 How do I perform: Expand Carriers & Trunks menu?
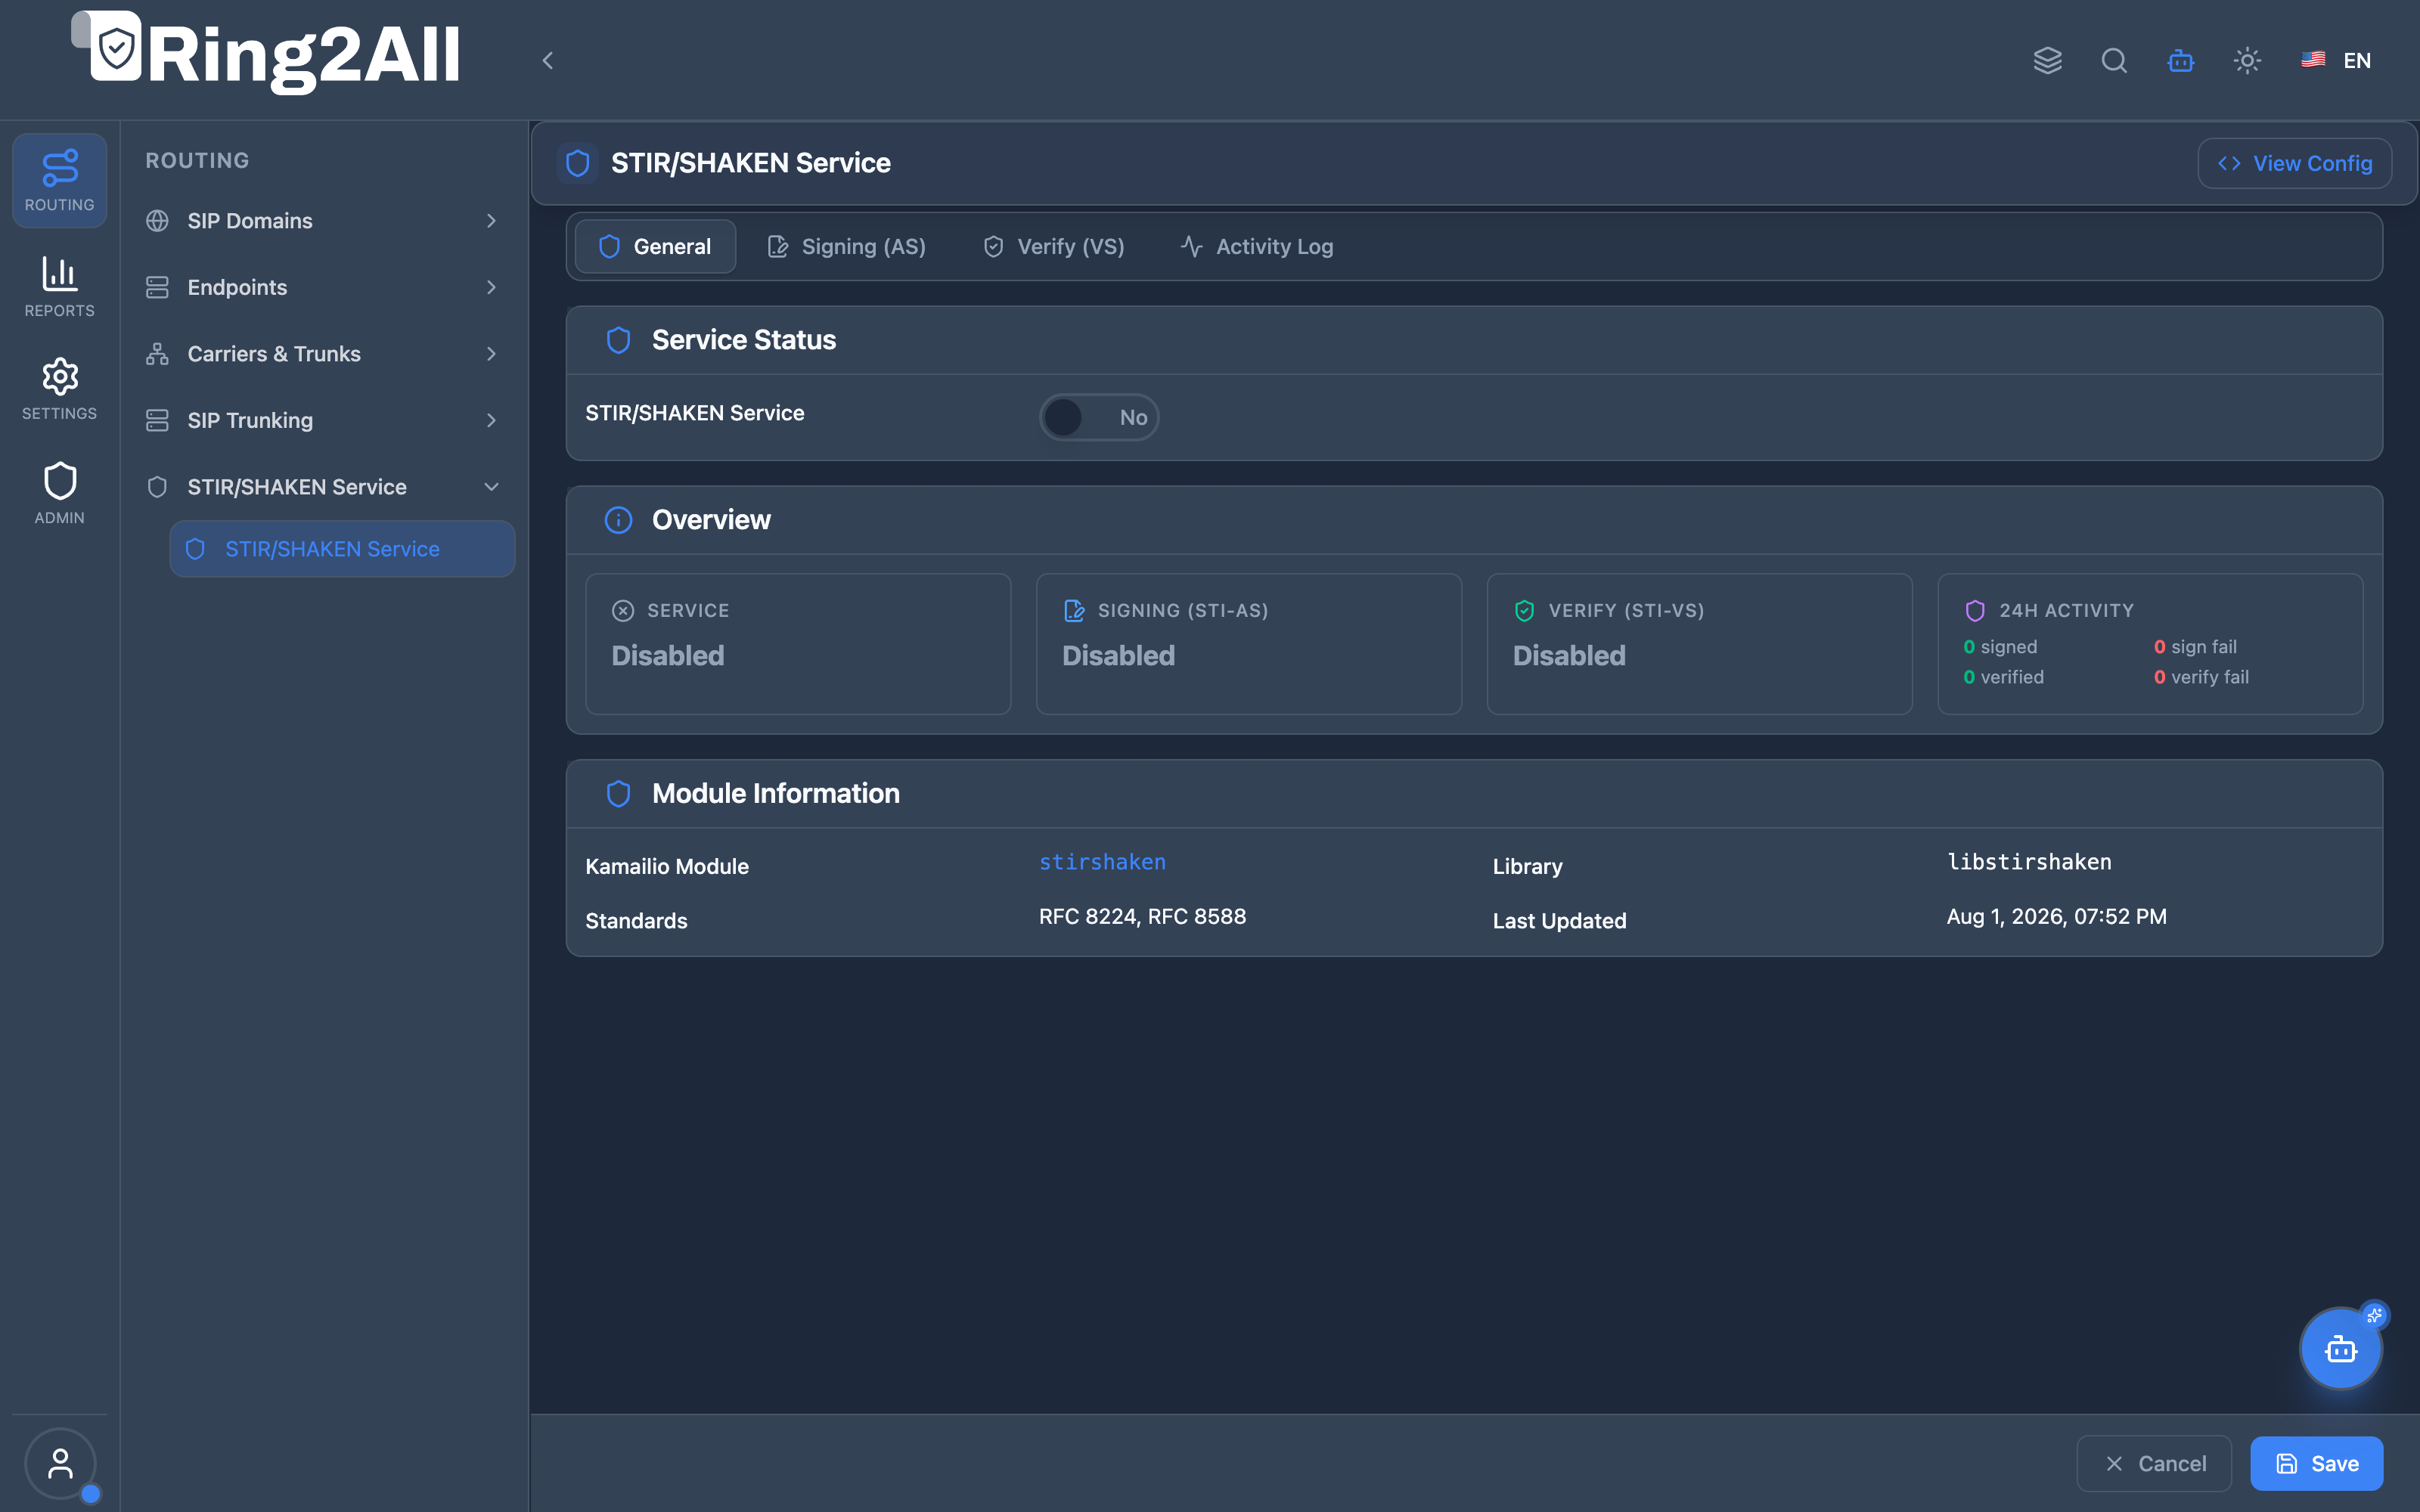coord(323,354)
